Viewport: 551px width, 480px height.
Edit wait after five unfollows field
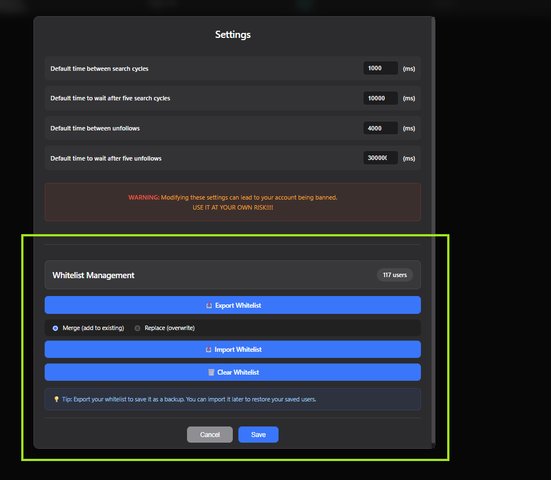pyautogui.click(x=381, y=158)
